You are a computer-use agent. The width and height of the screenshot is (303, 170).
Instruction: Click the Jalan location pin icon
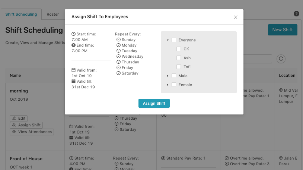click(x=281, y=158)
